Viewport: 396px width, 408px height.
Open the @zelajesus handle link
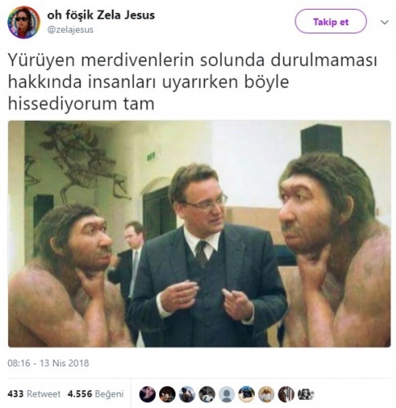point(70,29)
